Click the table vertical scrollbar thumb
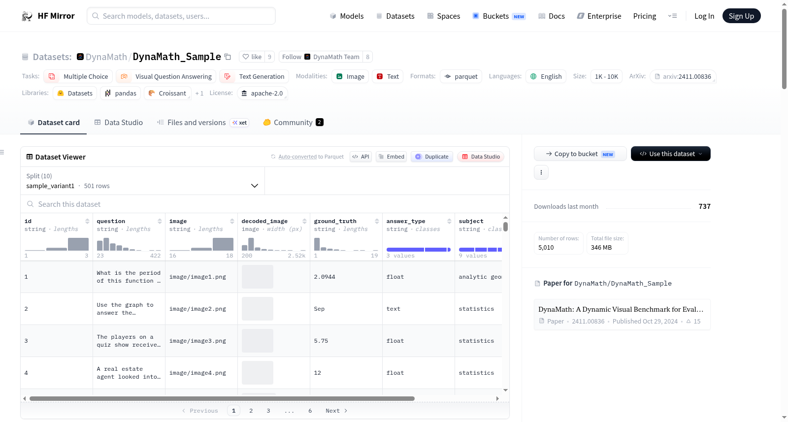 point(506,227)
